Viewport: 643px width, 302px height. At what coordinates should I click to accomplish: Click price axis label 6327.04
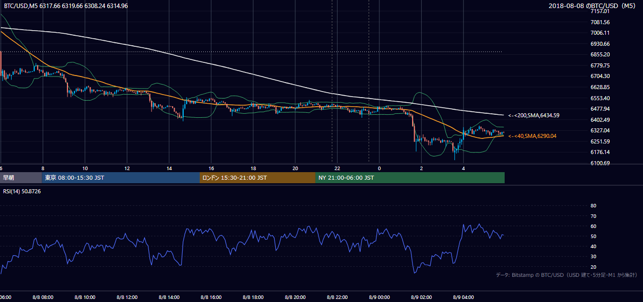(600, 130)
